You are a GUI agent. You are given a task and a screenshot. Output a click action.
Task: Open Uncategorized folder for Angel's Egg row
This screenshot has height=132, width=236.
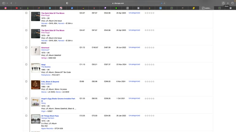point(134,98)
